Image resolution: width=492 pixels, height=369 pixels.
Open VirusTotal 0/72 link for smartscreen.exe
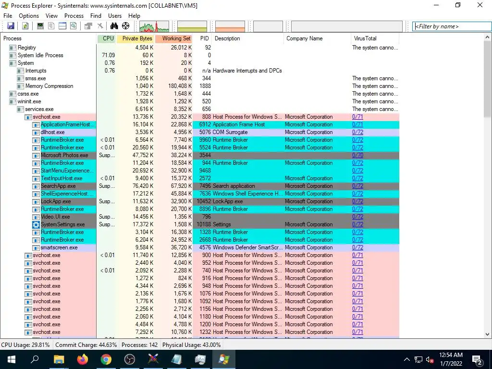click(357, 247)
